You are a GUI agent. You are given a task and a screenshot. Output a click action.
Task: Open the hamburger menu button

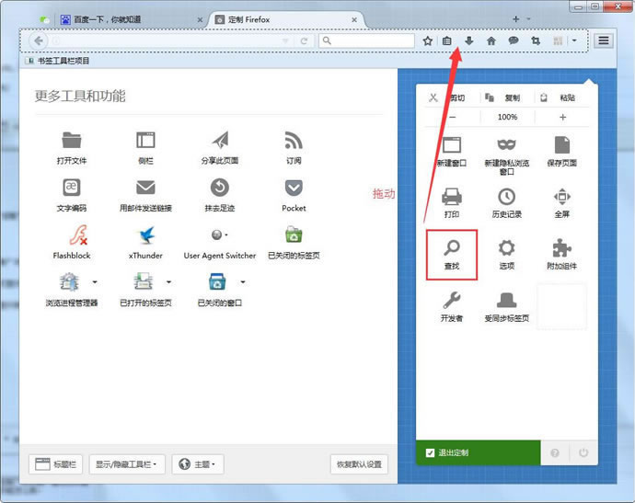(x=604, y=40)
